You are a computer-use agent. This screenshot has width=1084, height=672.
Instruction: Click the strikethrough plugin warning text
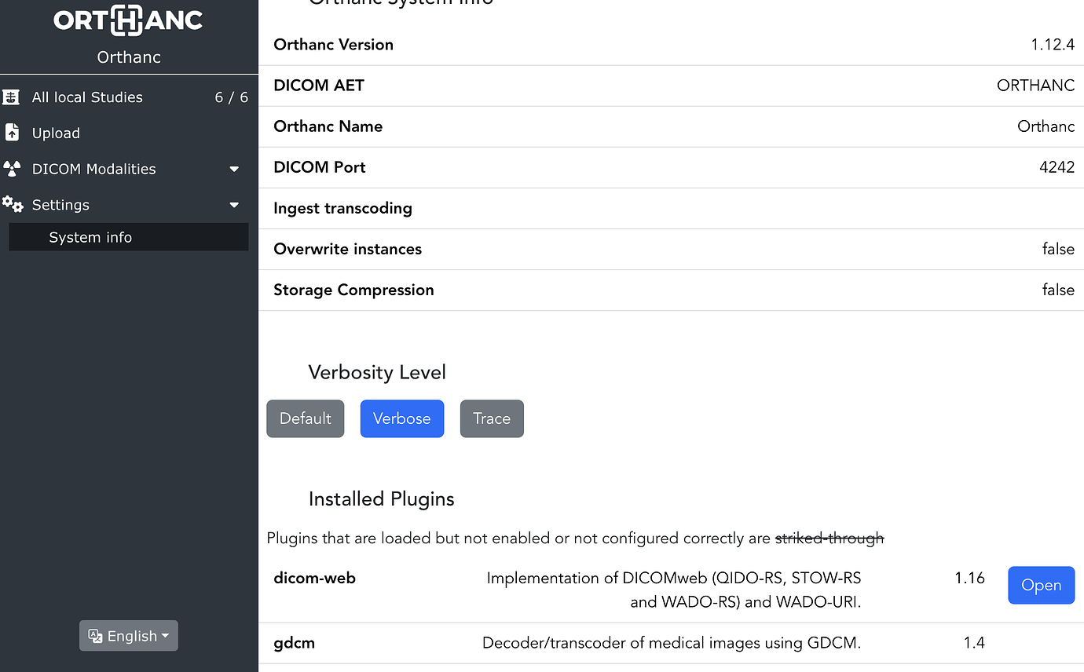(829, 538)
